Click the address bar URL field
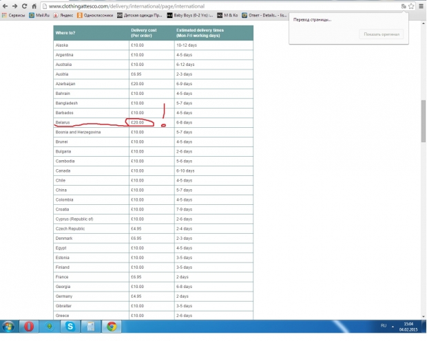This screenshot has width=427, height=341. pos(207,6)
